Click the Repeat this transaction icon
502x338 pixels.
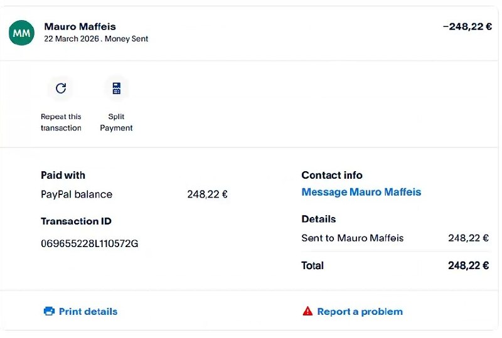[x=61, y=88]
